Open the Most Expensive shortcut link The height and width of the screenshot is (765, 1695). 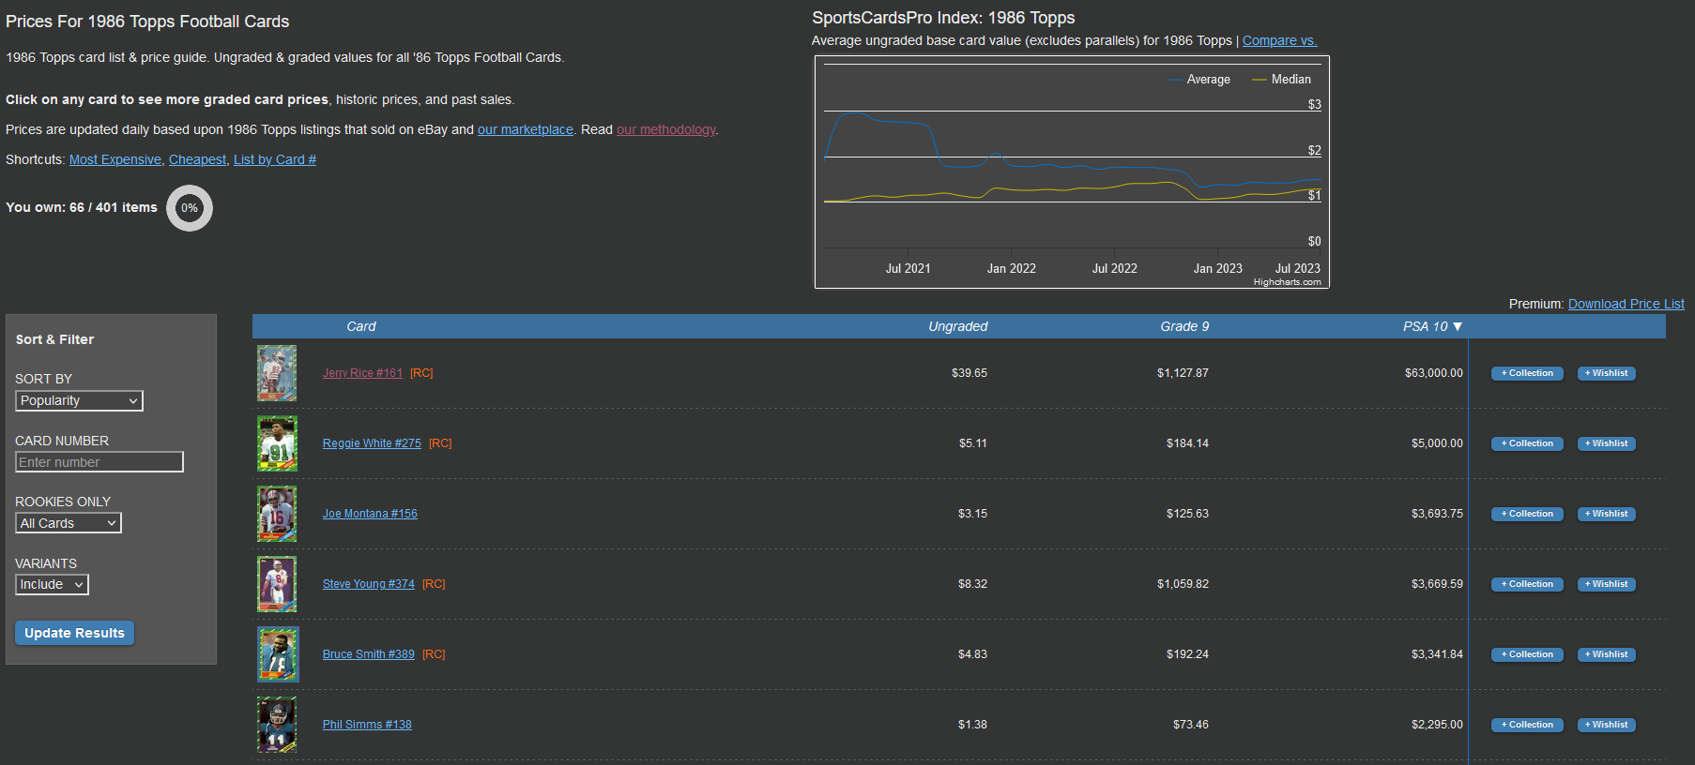pyautogui.click(x=115, y=159)
